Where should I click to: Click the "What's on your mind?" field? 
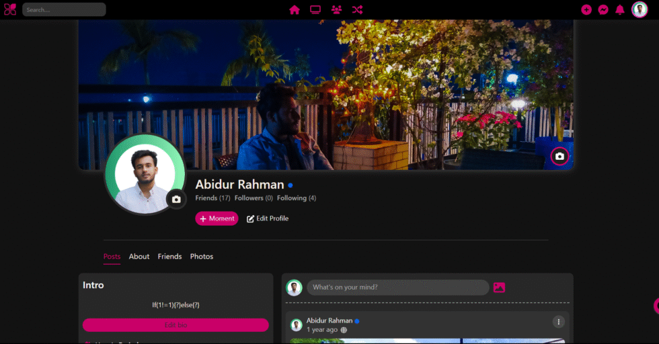[x=397, y=288]
